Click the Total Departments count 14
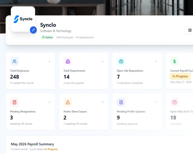This screenshot has height=154, width=193. pos(66,77)
